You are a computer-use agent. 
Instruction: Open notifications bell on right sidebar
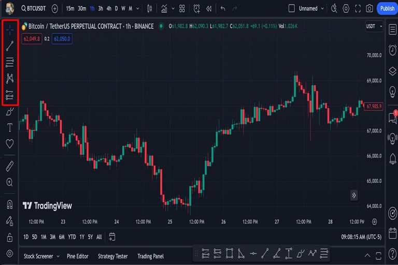392,159
